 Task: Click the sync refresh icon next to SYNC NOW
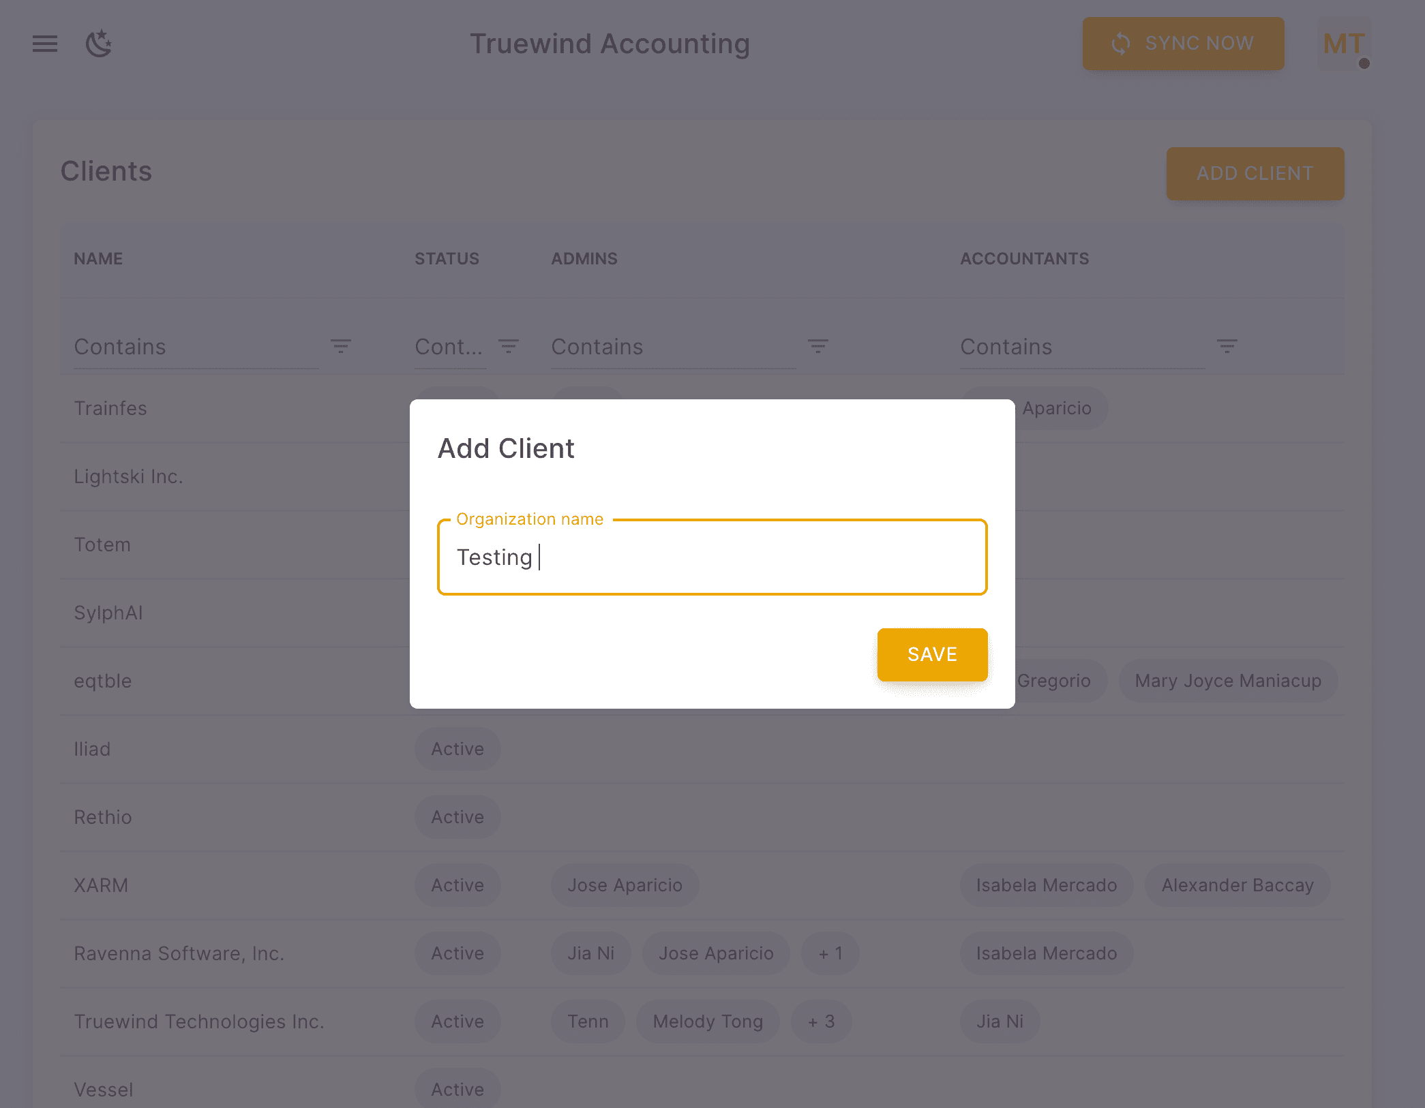[x=1120, y=44]
